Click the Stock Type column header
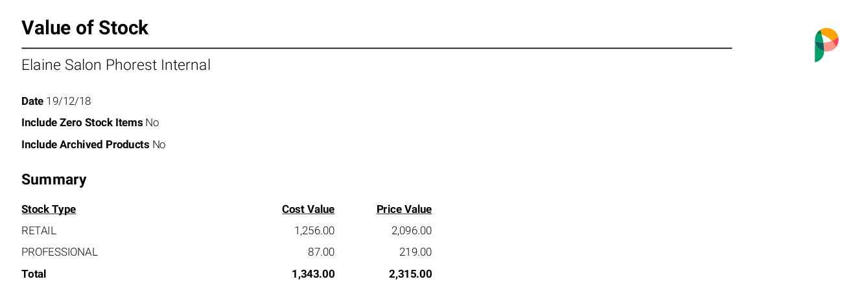 49,209
